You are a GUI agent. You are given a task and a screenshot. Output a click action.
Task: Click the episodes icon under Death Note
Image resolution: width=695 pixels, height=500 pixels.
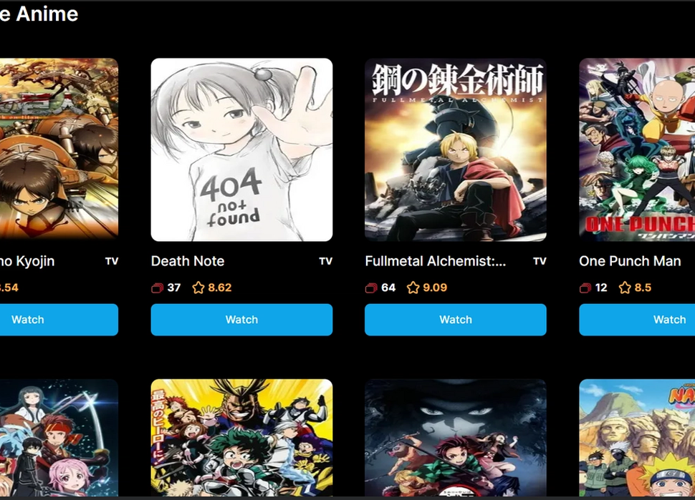point(158,288)
